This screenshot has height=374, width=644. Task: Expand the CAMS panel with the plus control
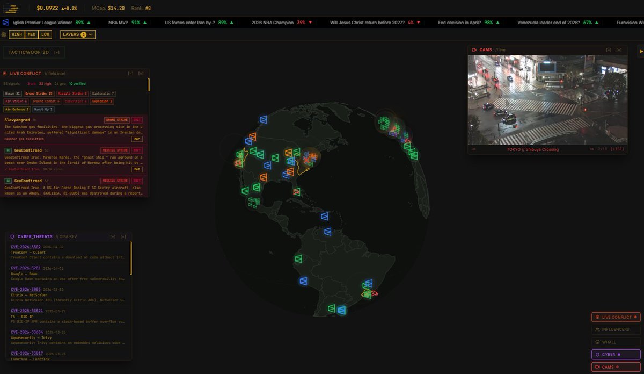click(x=619, y=49)
